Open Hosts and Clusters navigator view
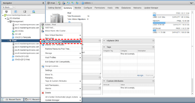The width and height of the screenshot is (195, 103). (x=6, y=12)
